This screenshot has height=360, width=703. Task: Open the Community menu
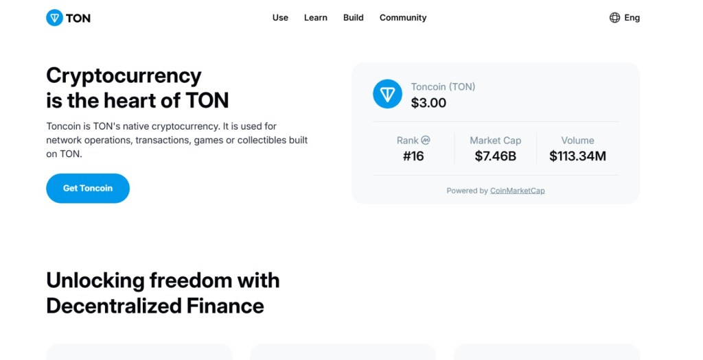403,18
